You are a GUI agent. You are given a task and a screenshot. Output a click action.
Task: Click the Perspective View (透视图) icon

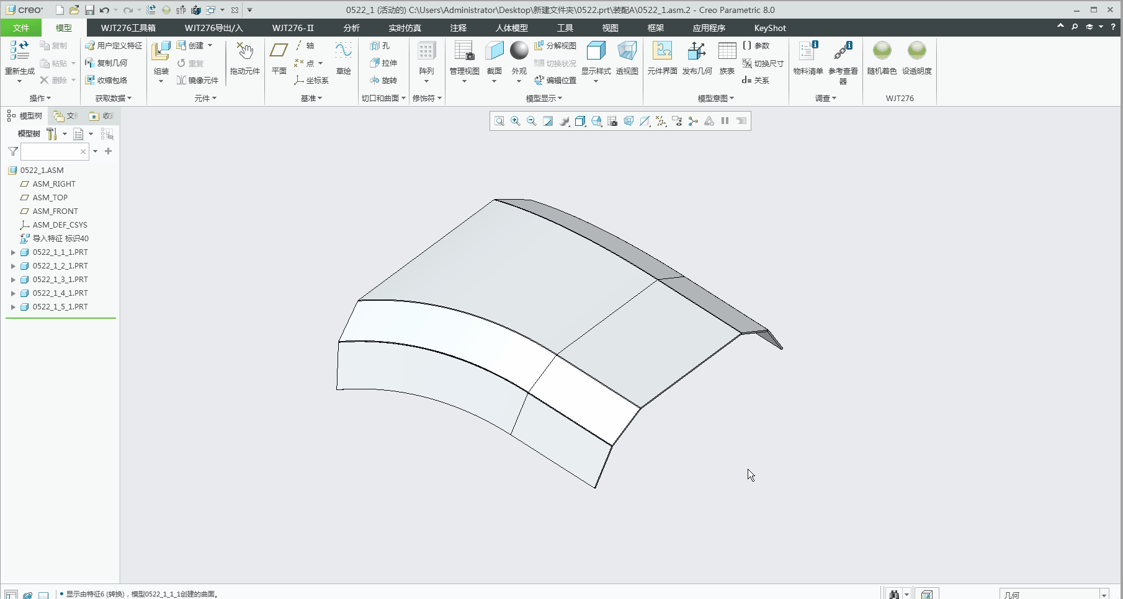(x=627, y=51)
